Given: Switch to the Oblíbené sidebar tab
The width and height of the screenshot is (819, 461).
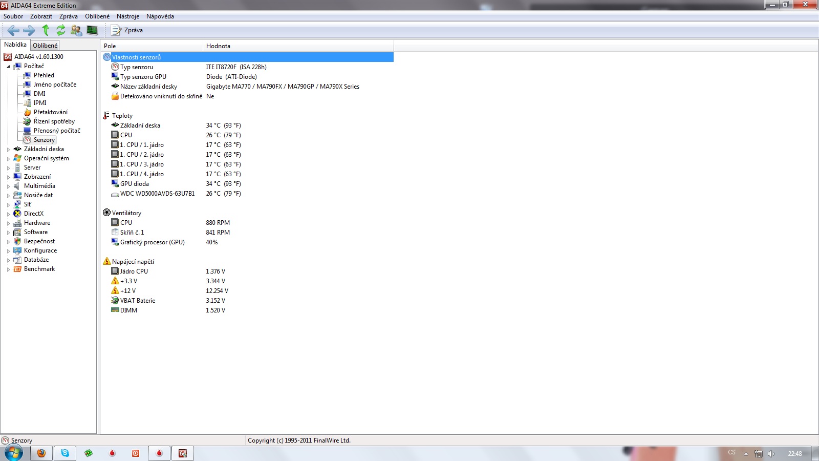Looking at the screenshot, I should (45, 46).
